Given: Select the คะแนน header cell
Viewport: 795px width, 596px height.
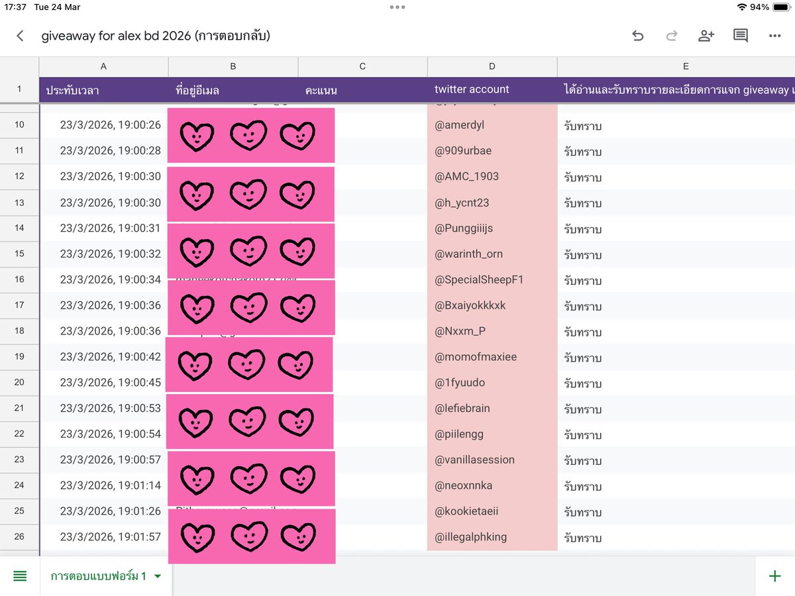Looking at the screenshot, I should (x=362, y=89).
